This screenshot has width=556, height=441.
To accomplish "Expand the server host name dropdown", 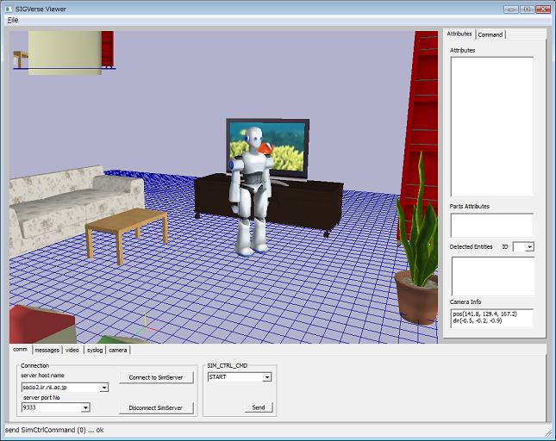I will 104,388.
